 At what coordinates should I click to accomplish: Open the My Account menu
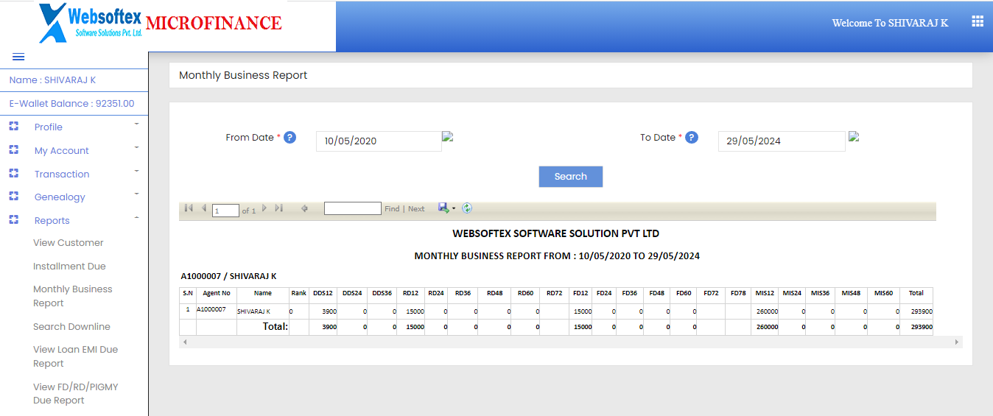pos(62,151)
